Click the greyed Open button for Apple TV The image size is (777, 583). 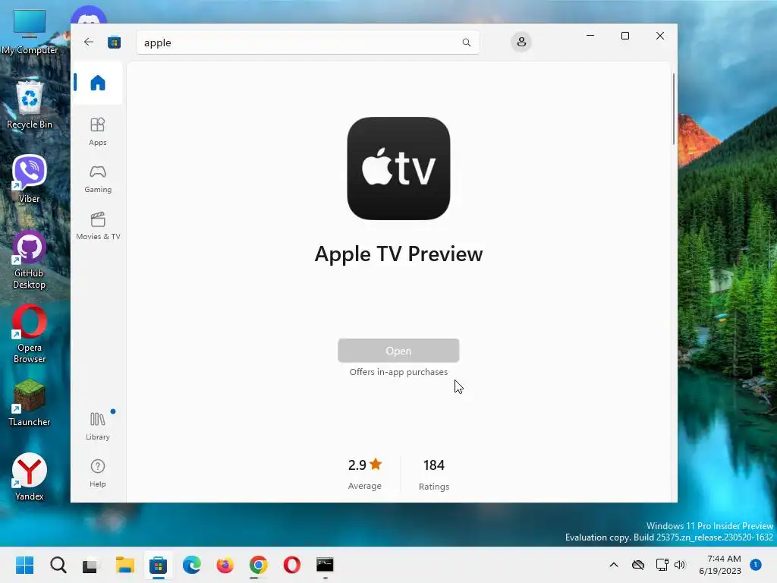click(398, 351)
